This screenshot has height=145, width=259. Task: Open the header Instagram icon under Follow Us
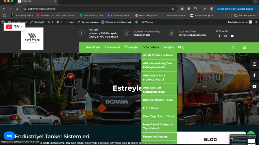(x=225, y=36)
